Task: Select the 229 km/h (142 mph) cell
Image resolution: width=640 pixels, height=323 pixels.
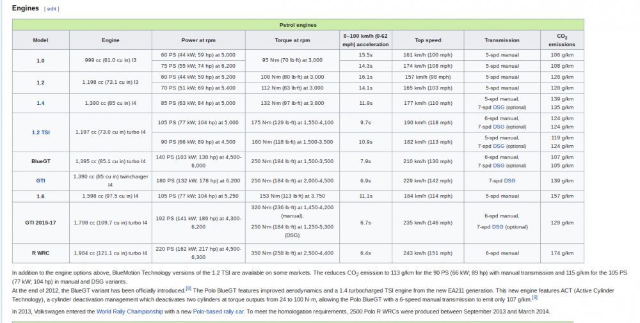Action: point(428,180)
